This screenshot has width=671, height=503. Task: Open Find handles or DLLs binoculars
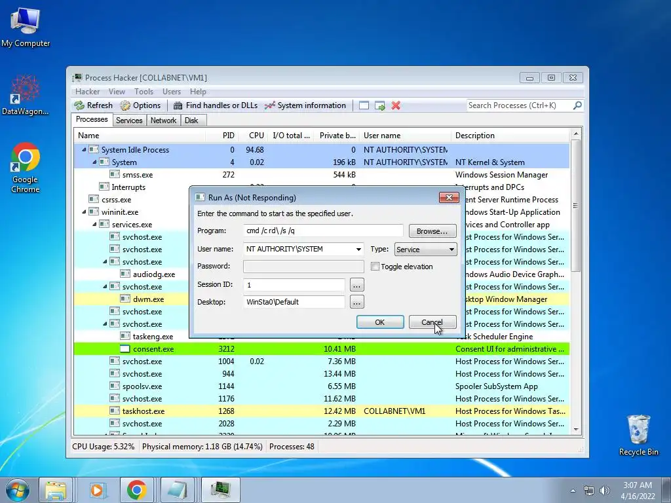point(178,105)
